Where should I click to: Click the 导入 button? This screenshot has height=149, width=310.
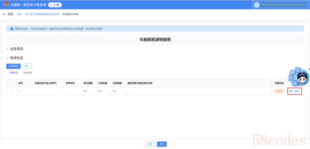click(x=27, y=66)
